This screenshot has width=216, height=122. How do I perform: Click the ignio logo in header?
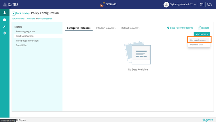11,5
